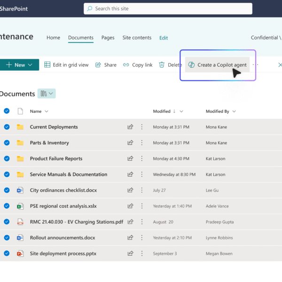Click Edit in grid view button
Image resolution: width=282 pixels, height=282 pixels.
click(x=66, y=65)
